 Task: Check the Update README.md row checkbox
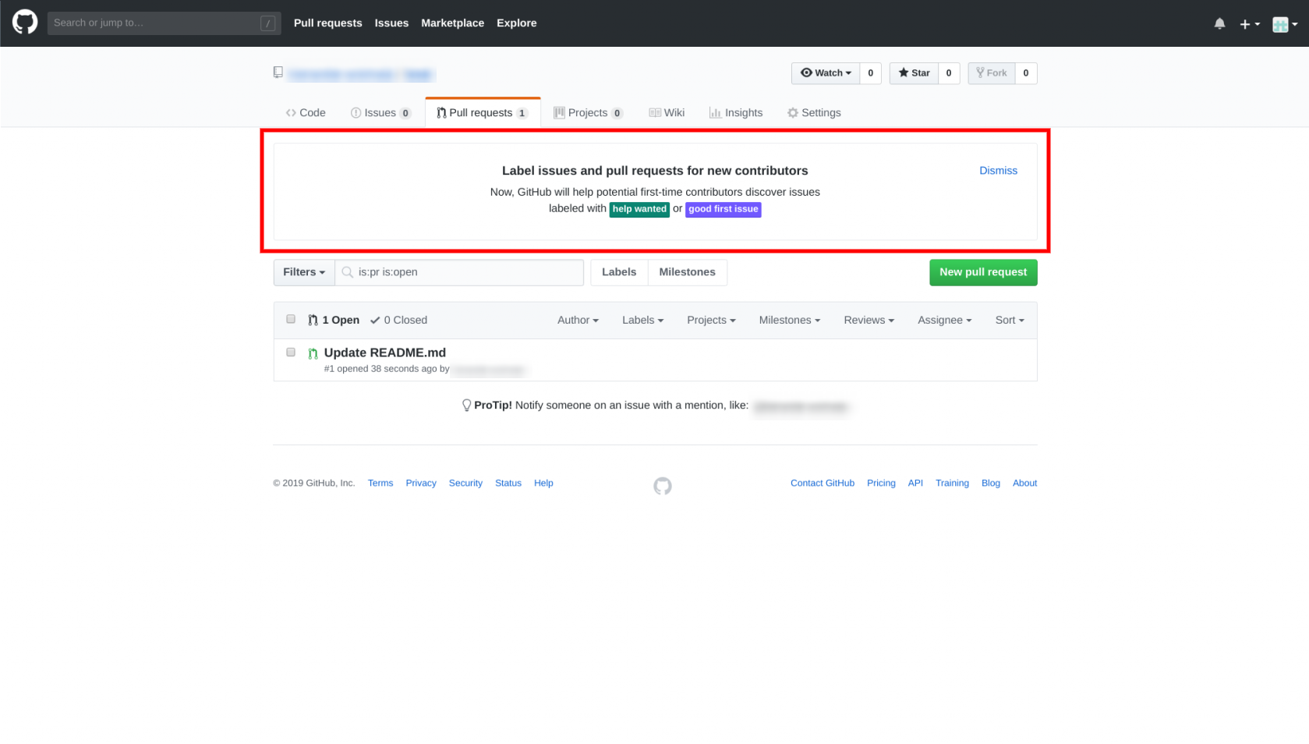(291, 352)
